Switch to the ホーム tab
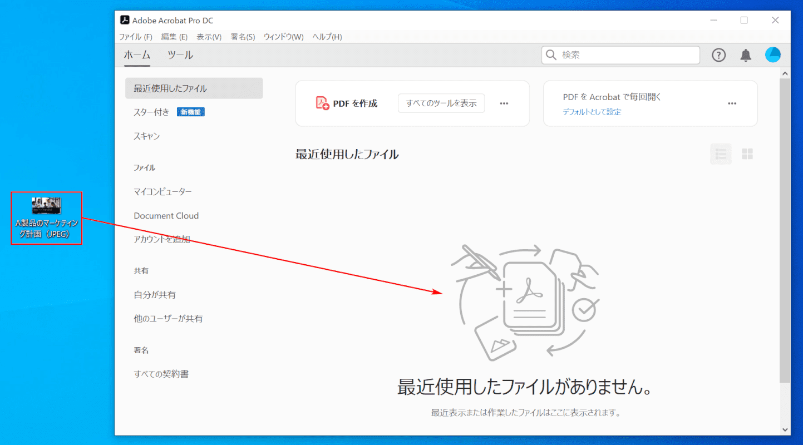 (x=137, y=55)
